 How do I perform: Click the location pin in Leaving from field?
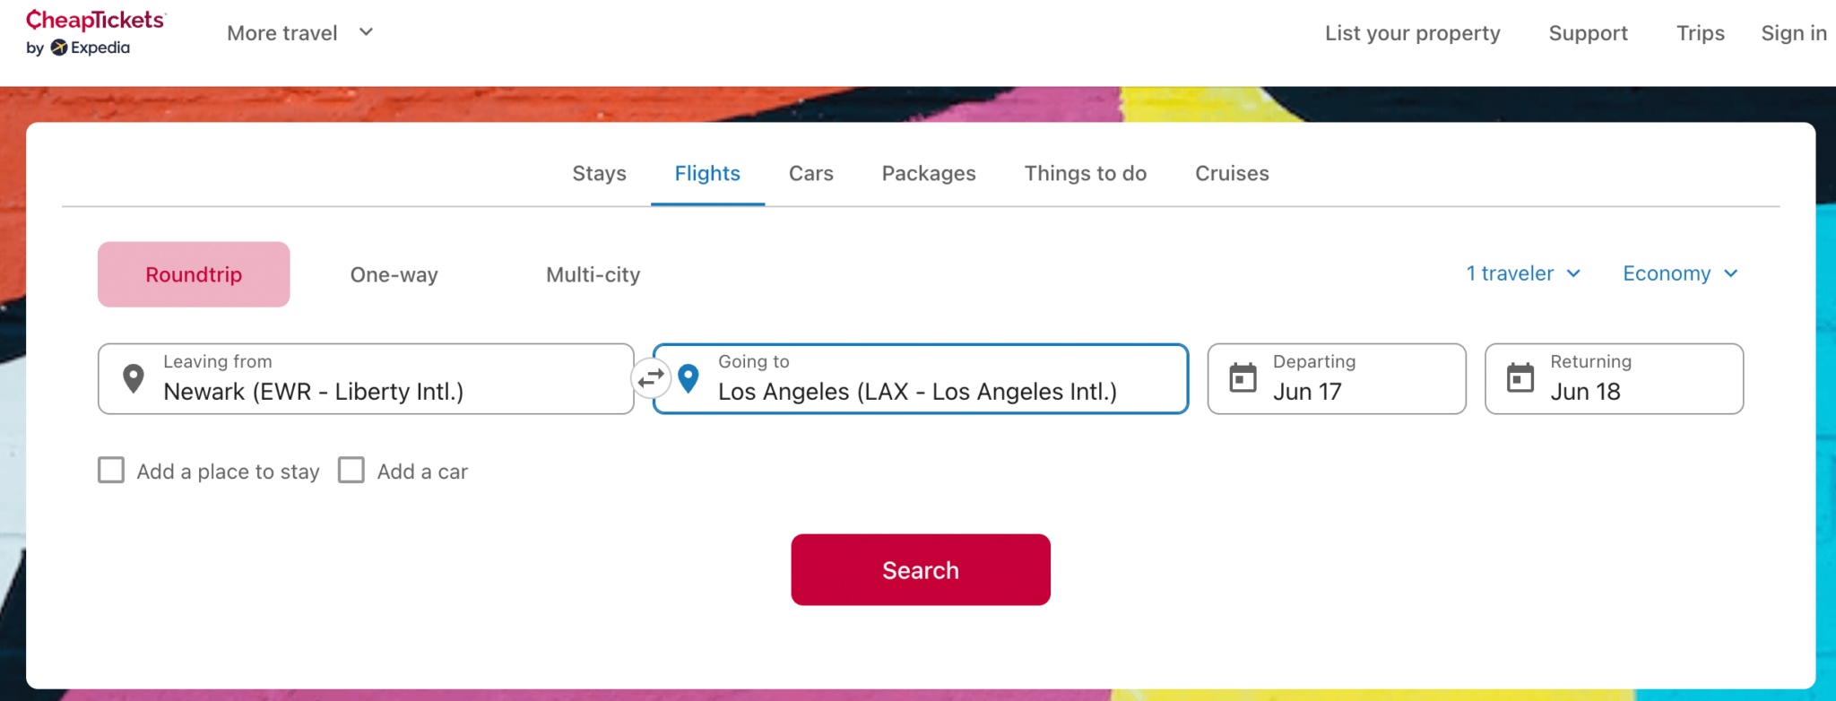click(x=133, y=378)
